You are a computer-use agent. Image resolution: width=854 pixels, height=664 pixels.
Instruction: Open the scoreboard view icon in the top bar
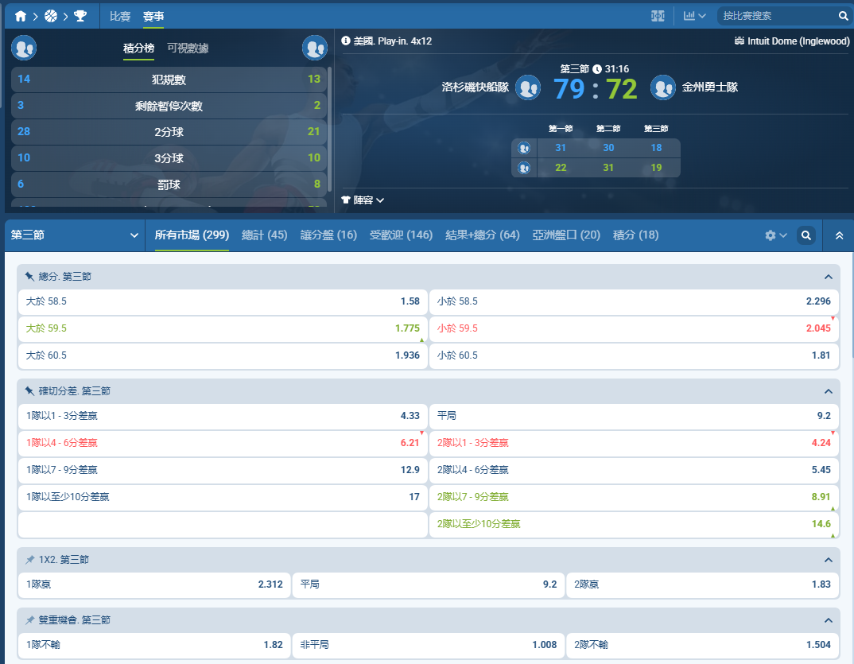click(658, 16)
